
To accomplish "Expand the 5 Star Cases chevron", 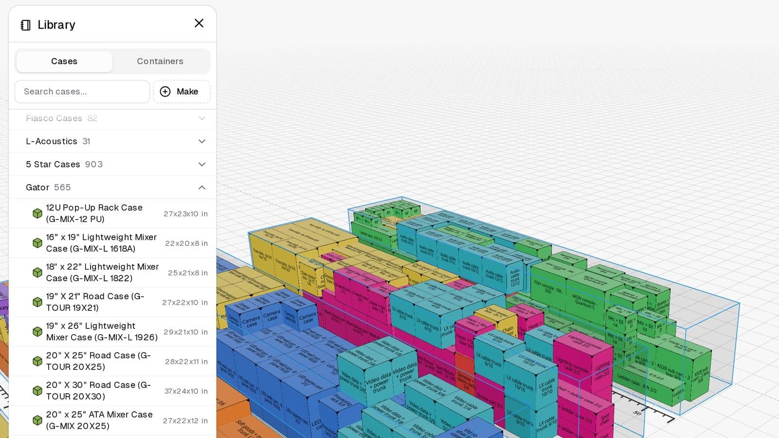I will coord(202,164).
